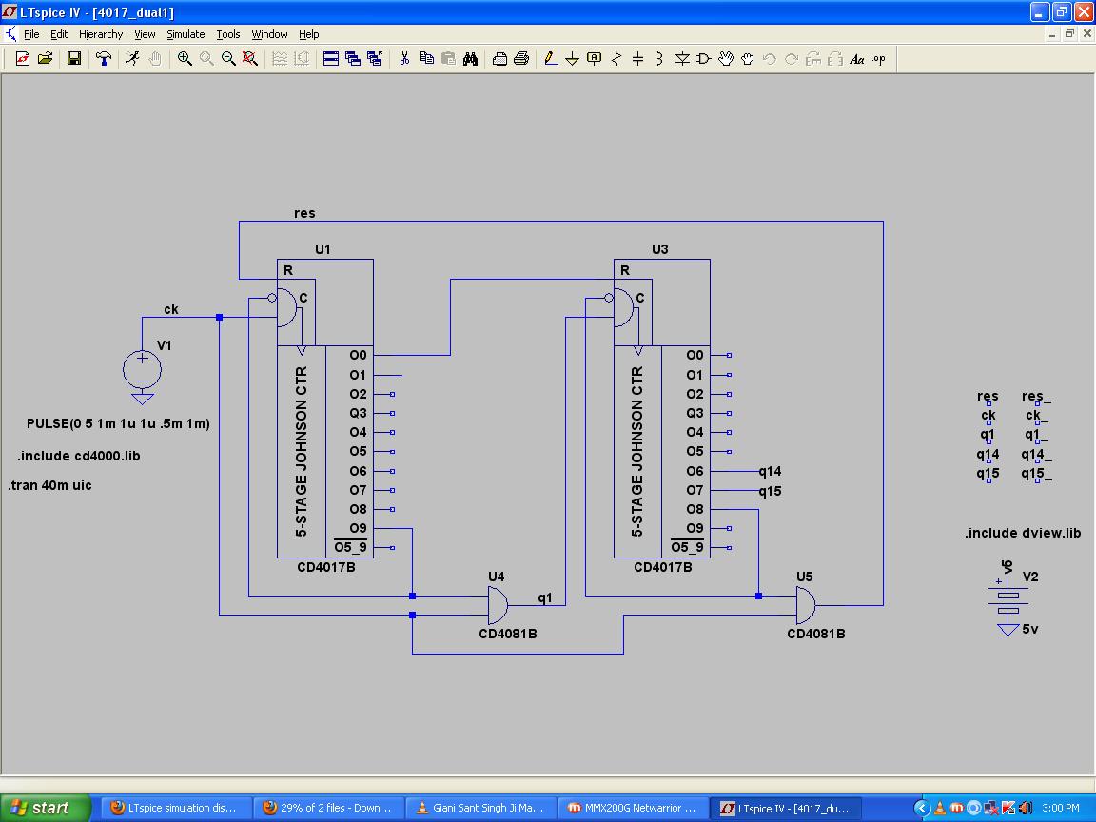The image size is (1096, 822).
Task: Select the Copy tool icon
Action: 426,59
